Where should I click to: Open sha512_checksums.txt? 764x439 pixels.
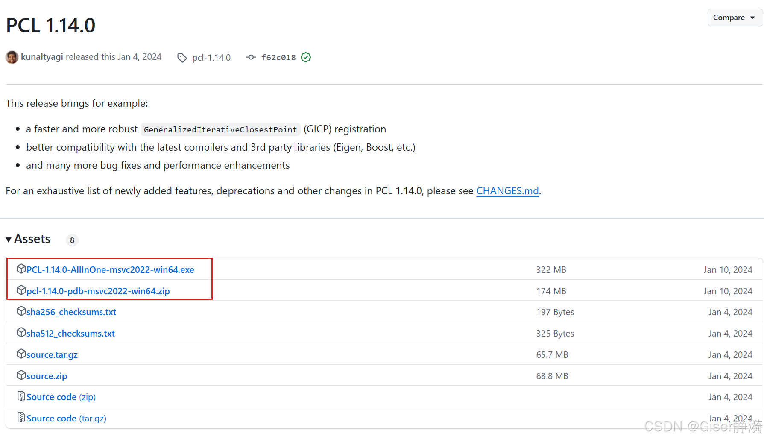(70, 333)
